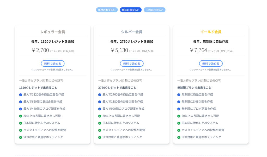267x157 pixels.
Task: Click green check for バズタイメディア in シルバー会員
Action: coord(100,130)
